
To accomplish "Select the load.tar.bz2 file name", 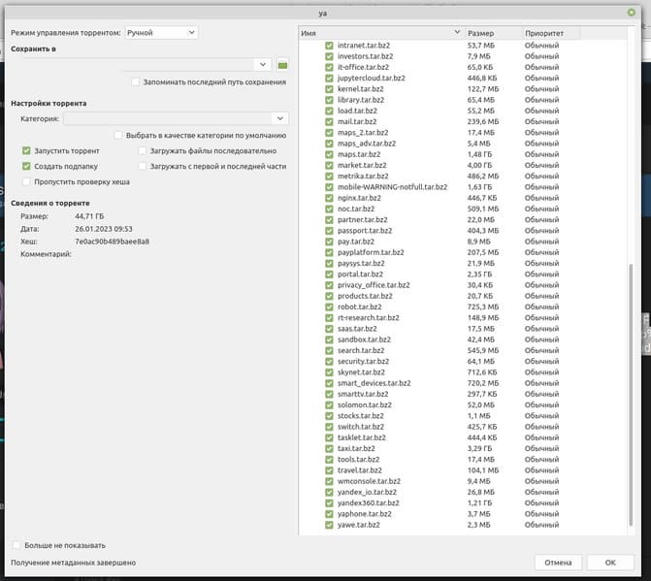I will (357, 111).
